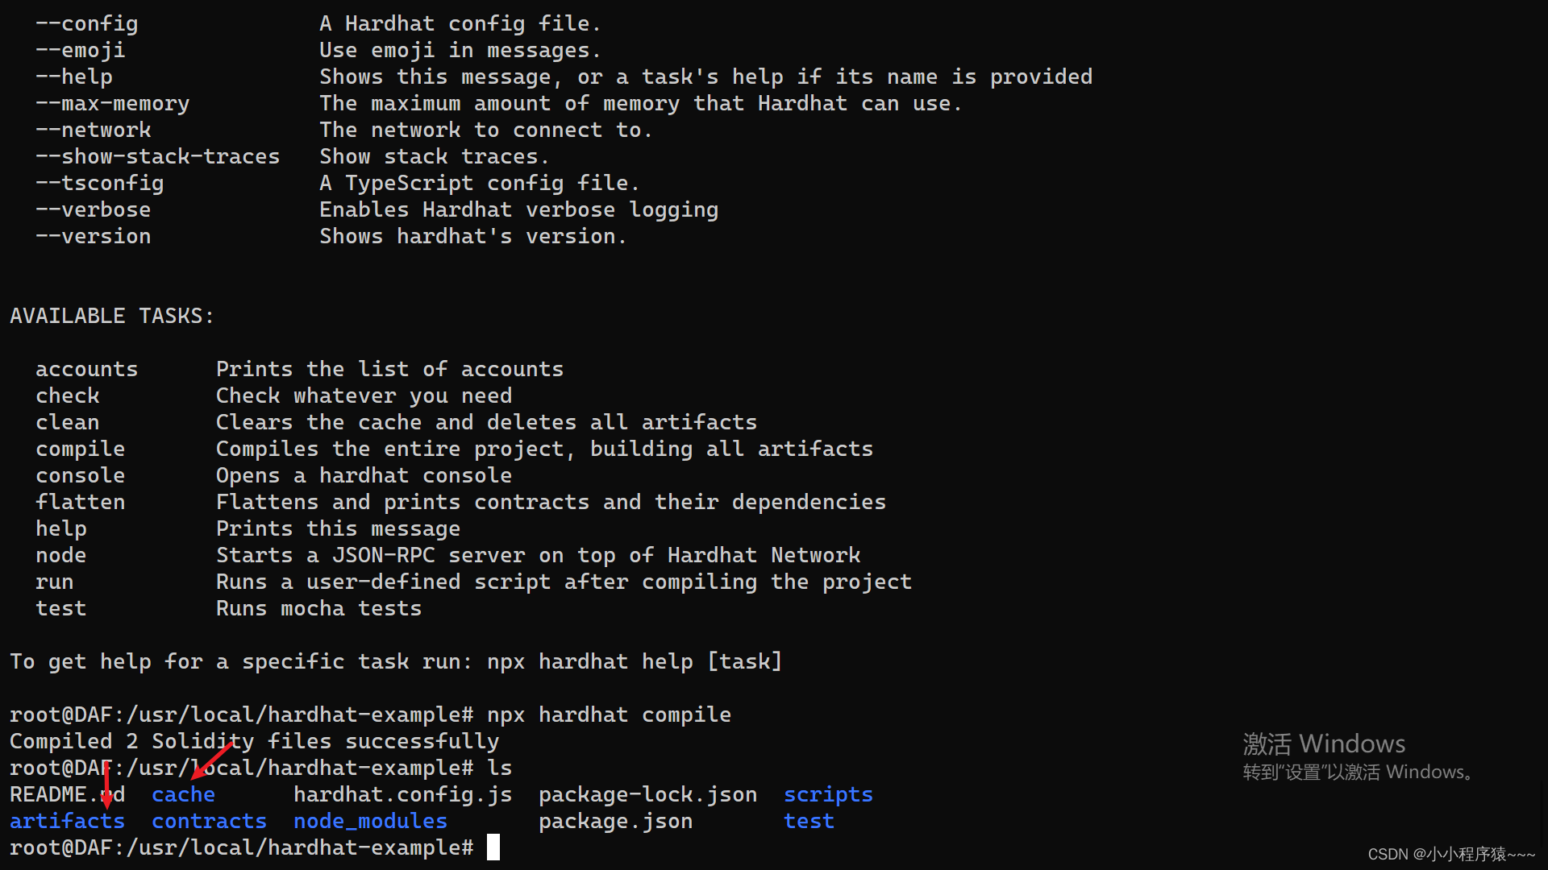Click the blue artifacts directory name
1548x870 pixels.
tap(67, 821)
